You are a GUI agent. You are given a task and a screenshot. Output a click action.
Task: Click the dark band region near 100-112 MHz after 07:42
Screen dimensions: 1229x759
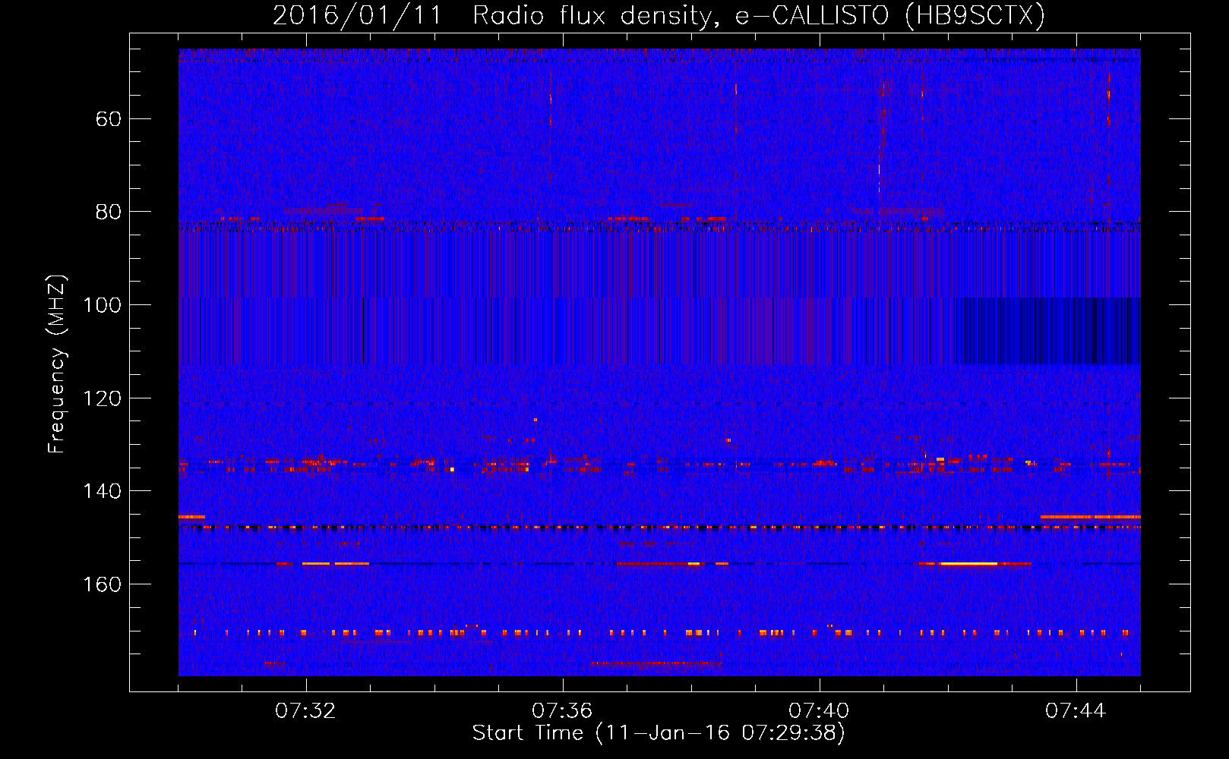tap(1048, 331)
